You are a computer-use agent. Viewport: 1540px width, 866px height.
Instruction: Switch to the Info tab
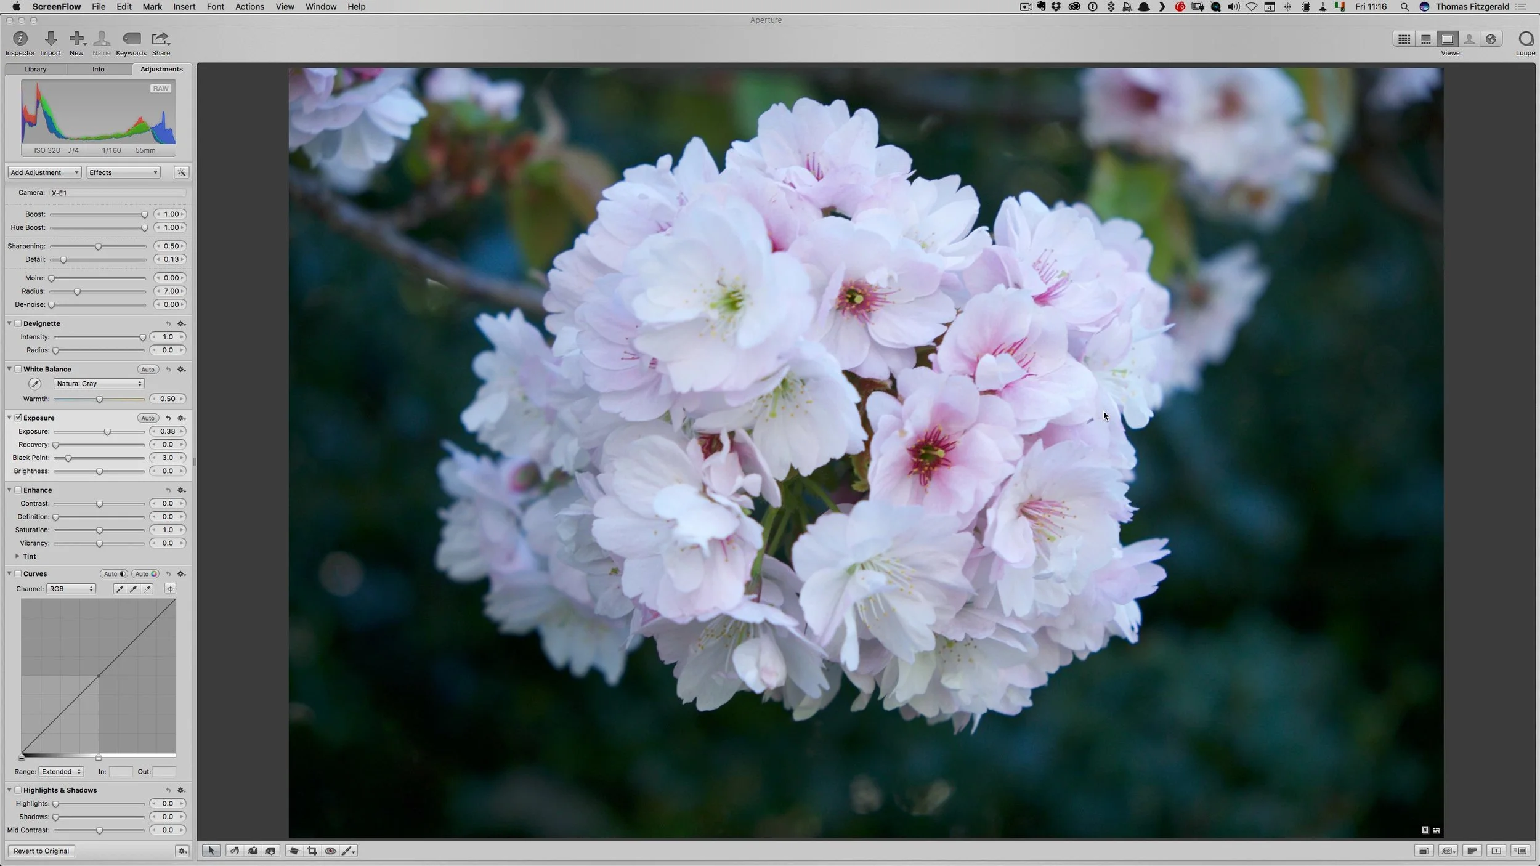(99, 69)
